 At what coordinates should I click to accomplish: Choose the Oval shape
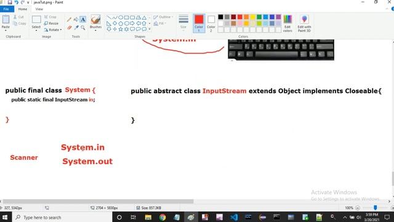pyautogui.click(x=121, y=17)
